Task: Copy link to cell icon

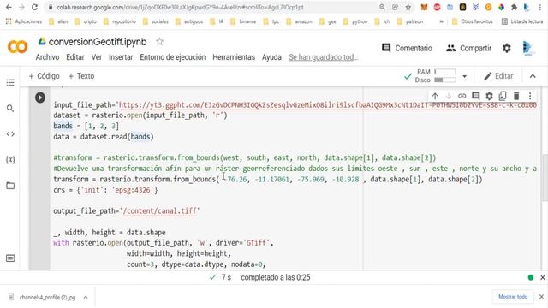Action: click(462, 96)
